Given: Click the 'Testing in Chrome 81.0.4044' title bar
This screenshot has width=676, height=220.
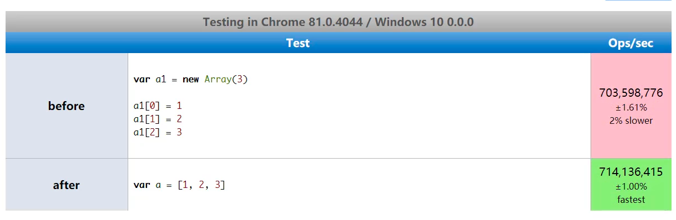Looking at the screenshot, I should click(338, 22).
